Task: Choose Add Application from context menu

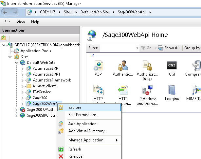Action: coord(89,124)
